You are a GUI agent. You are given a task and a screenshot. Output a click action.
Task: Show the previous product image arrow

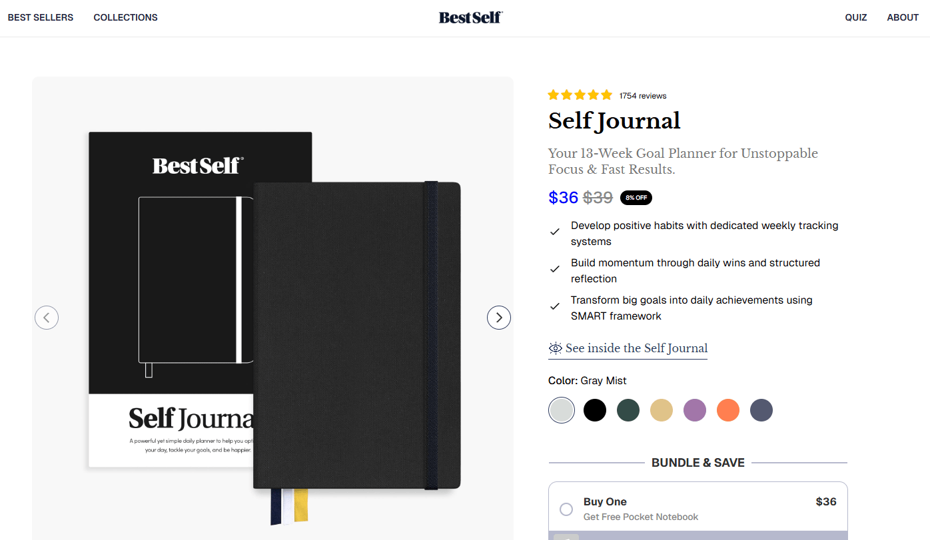pos(47,318)
